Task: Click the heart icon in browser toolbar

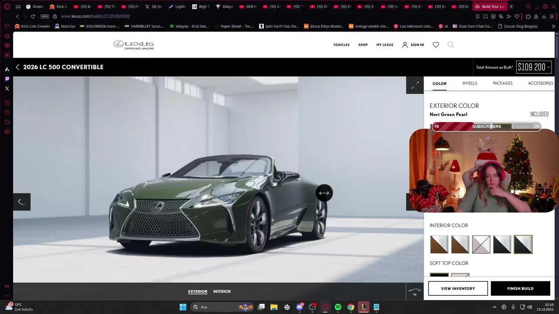Action: click(517, 16)
